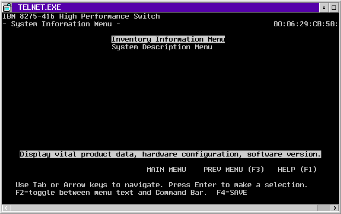Image resolution: width=341 pixels, height=214 pixels.
Task: Click the 'F2=toggle between menu text' hint
Action: point(111,193)
